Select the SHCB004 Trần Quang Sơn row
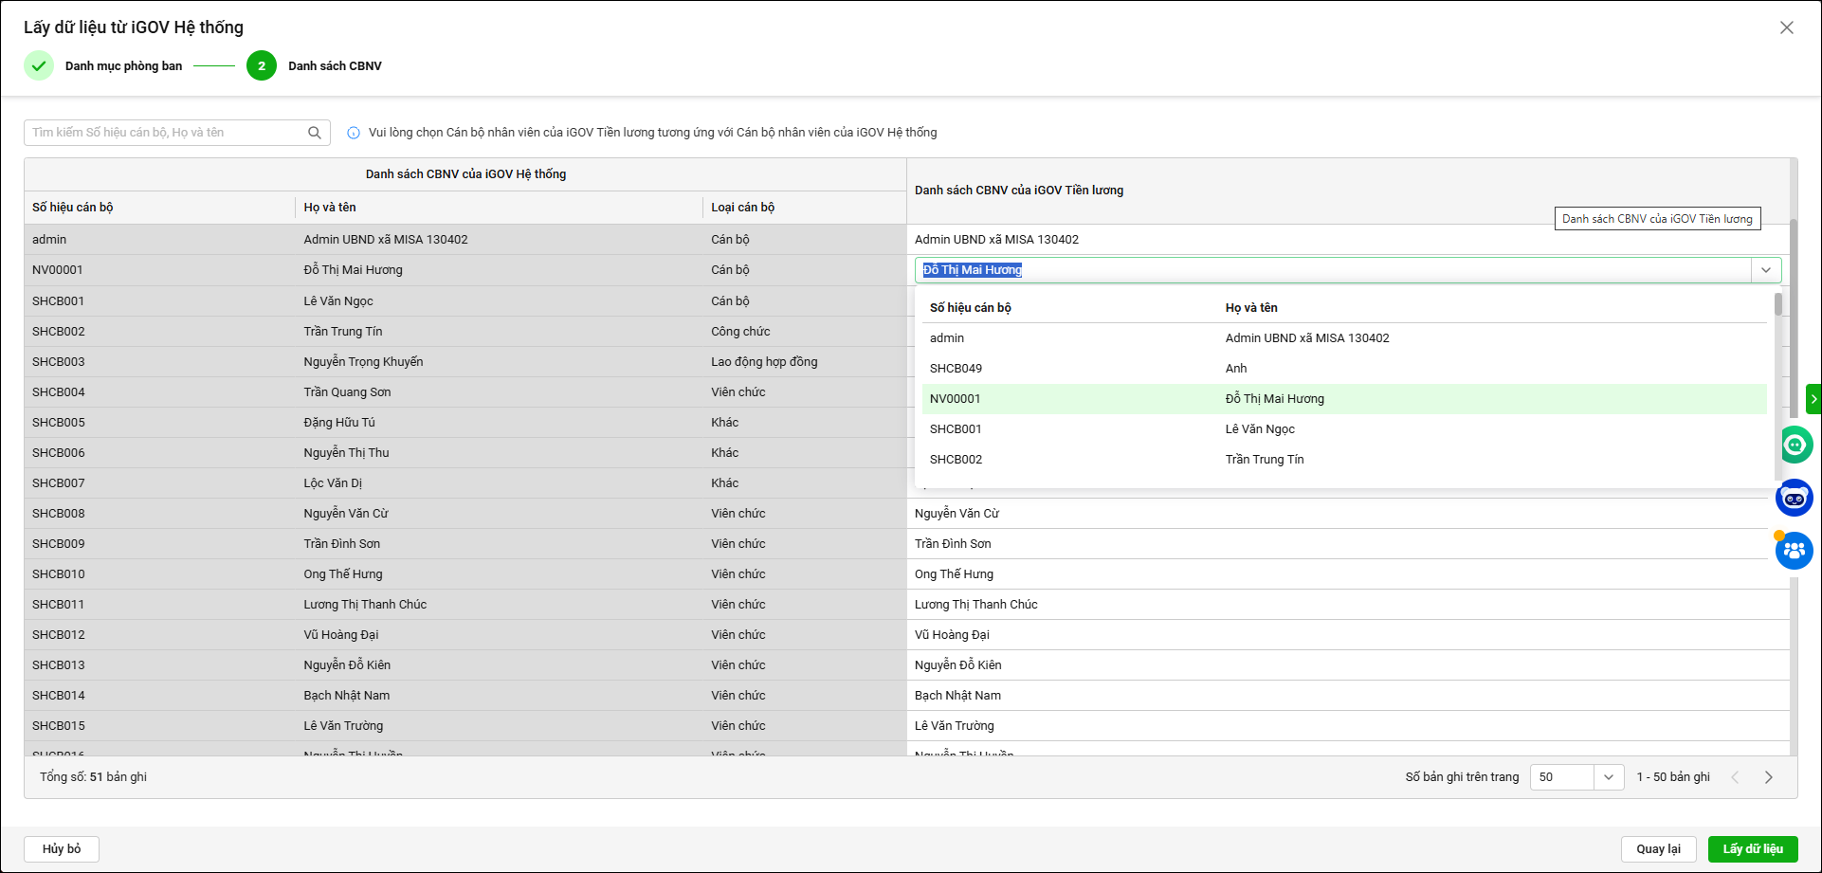This screenshot has width=1822, height=873. [x=465, y=392]
